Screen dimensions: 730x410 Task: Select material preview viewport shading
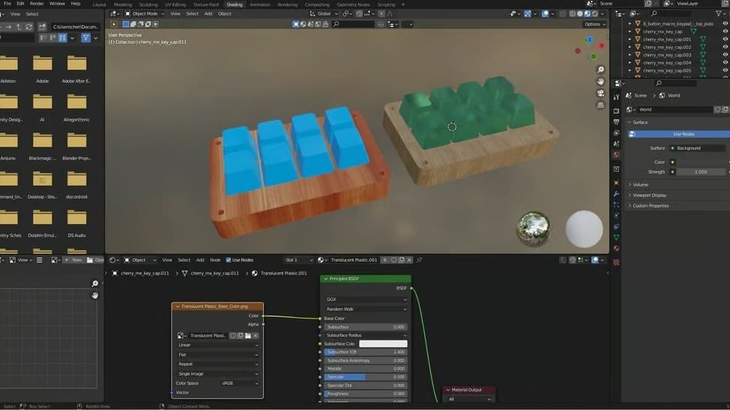587,14
